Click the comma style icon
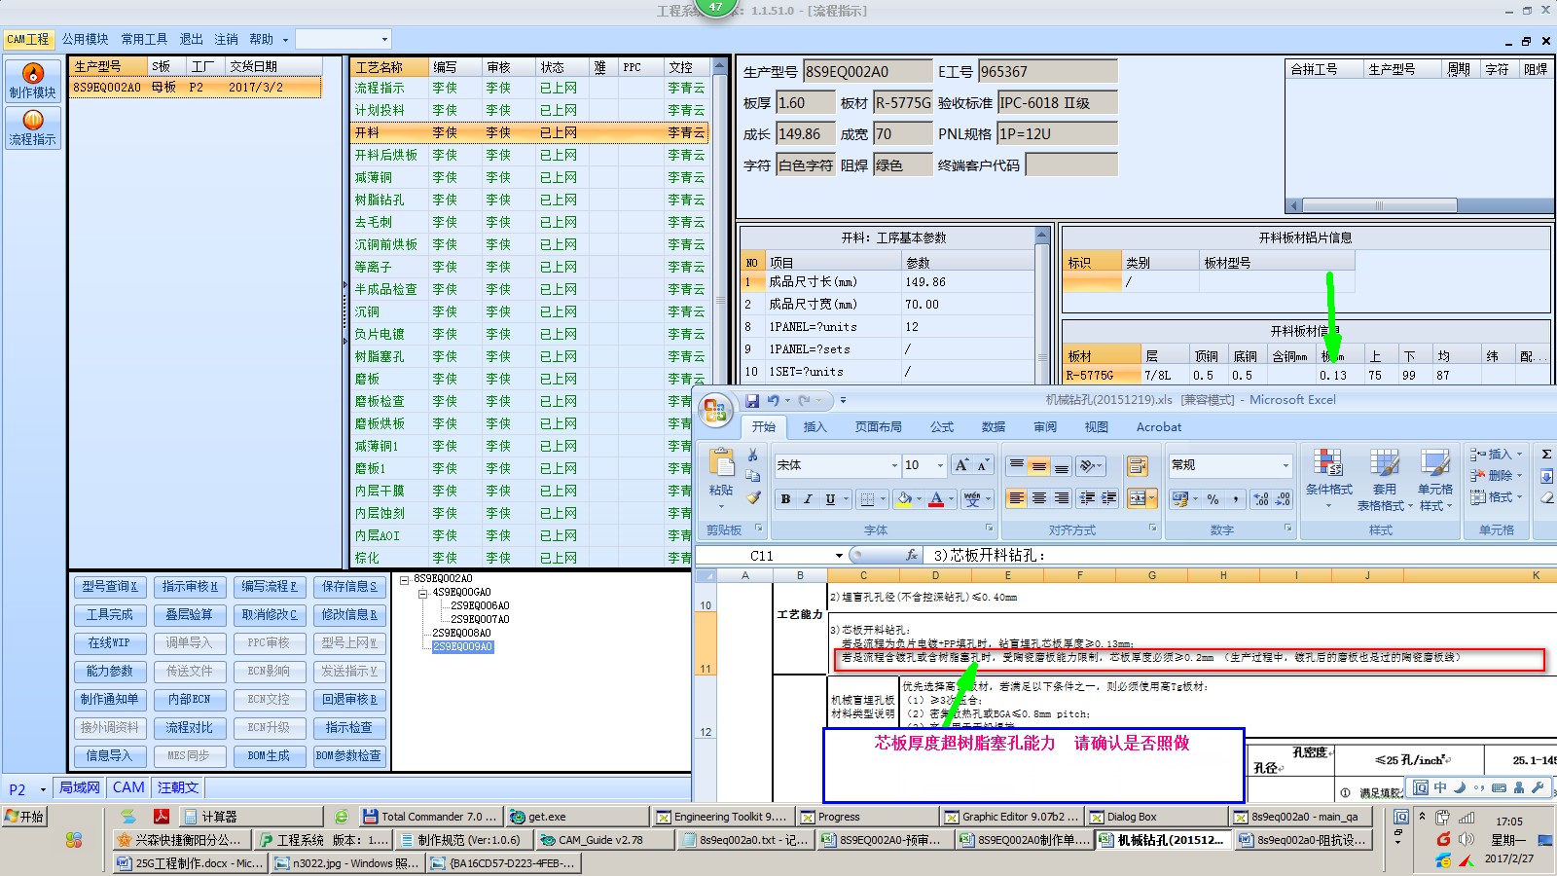The width and height of the screenshot is (1557, 876). [1236, 498]
